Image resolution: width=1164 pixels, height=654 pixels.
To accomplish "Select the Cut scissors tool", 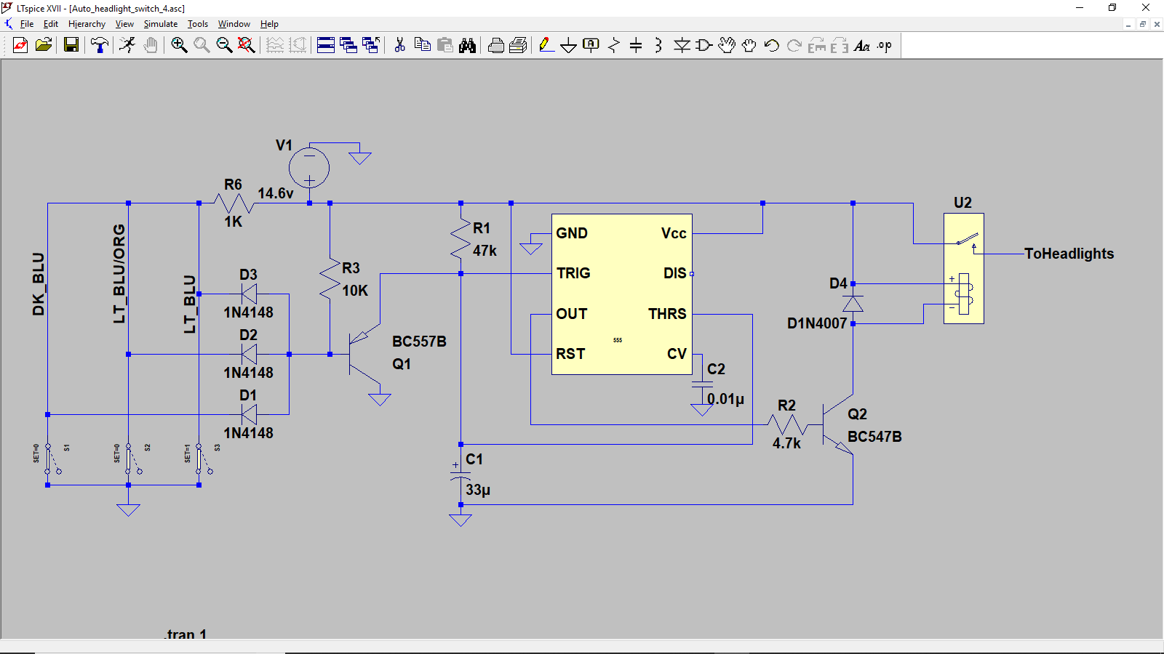I will (x=399, y=46).
